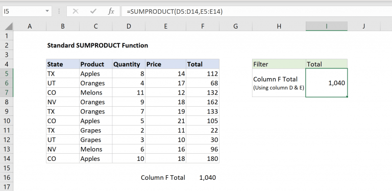Click the formula bar resize dots handle
This screenshot has height=191, width=392.
point(59,11)
